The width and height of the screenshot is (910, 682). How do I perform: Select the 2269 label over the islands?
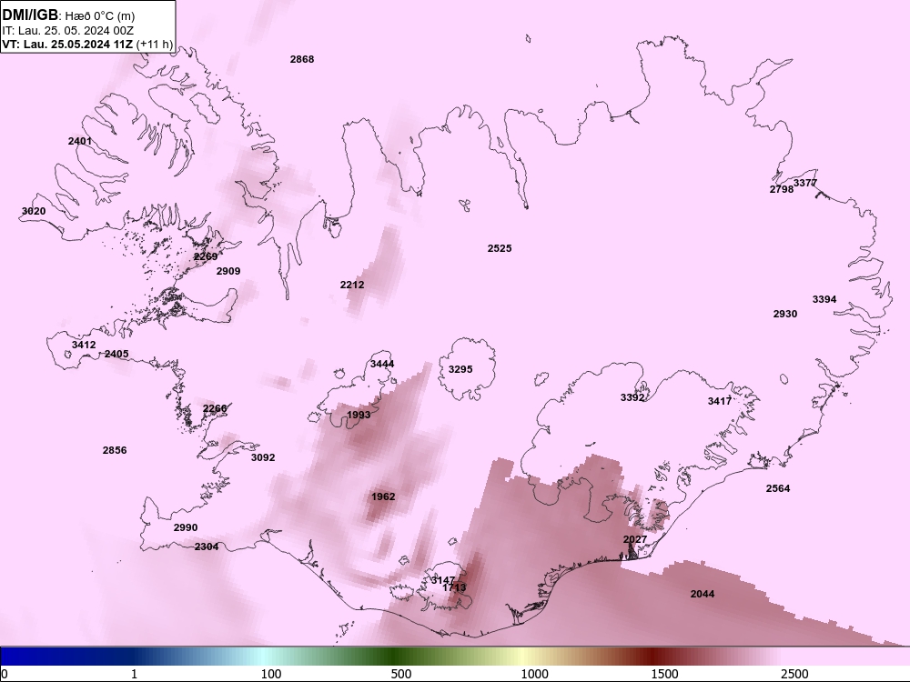point(206,256)
